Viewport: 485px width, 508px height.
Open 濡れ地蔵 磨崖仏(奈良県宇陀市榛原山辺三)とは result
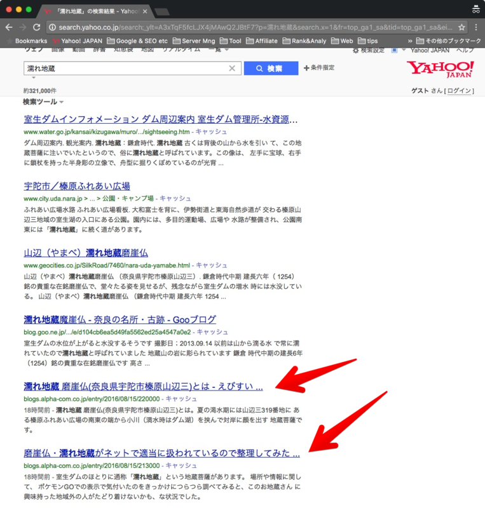pyautogui.click(x=143, y=387)
